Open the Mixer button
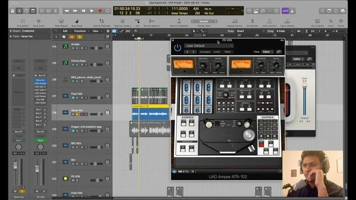Image resolution: width=356 pixels, height=200 pixels. click(x=48, y=11)
